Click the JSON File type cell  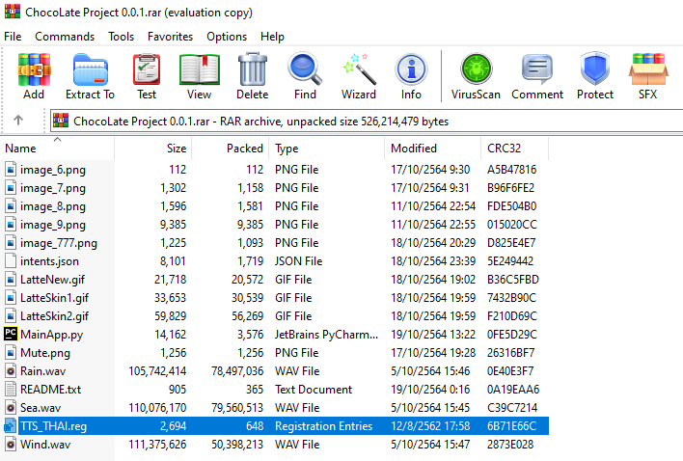[298, 261]
